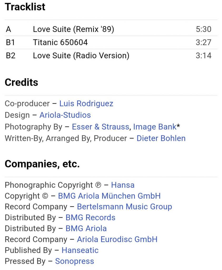Open the Image Bank link

[155, 127]
